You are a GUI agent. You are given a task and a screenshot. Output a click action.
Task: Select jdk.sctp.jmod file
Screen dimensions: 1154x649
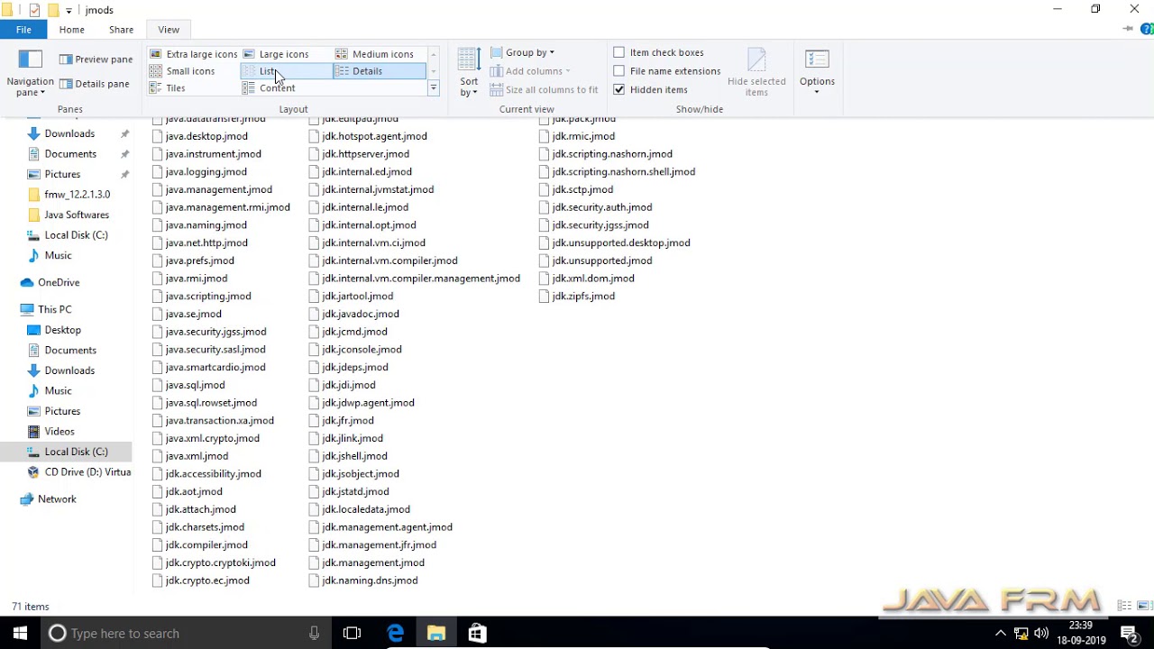click(582, 190)
